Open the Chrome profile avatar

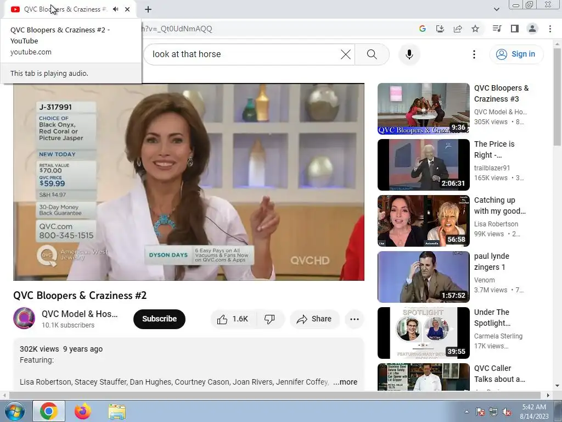click(532, 29)
